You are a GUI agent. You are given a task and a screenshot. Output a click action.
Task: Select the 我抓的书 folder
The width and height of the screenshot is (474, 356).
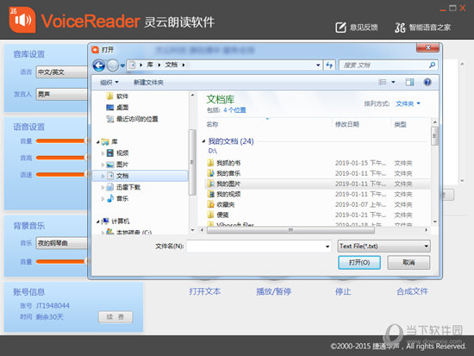pos(224,163)
